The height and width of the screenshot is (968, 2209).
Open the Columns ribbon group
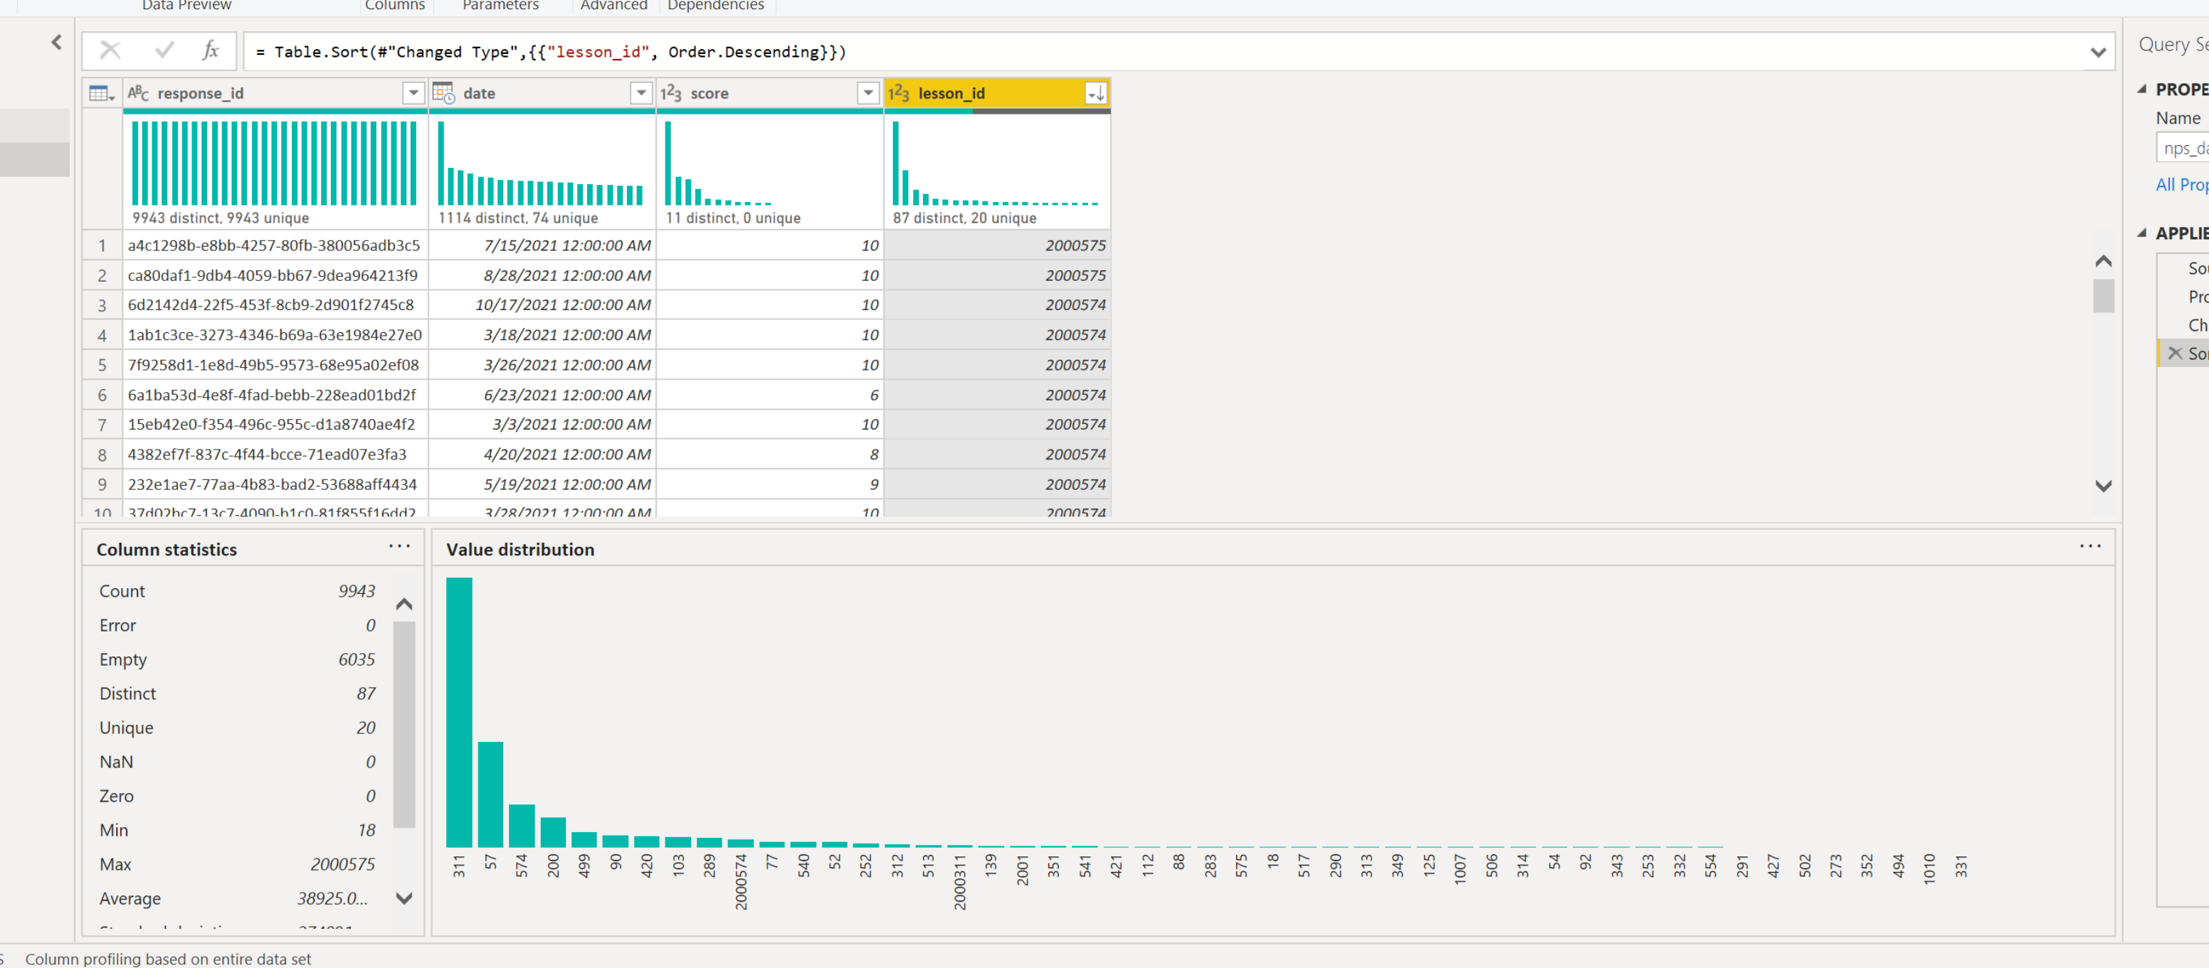click(x=394, y=6)
